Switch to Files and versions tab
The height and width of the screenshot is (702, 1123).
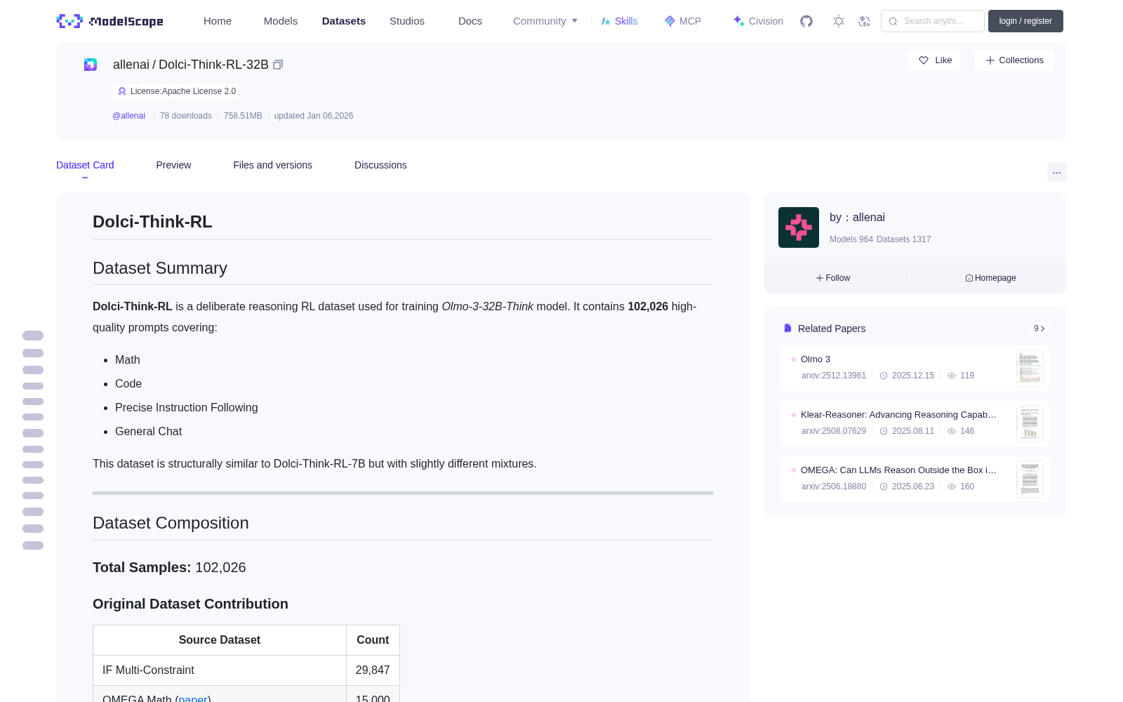[272, 165]
